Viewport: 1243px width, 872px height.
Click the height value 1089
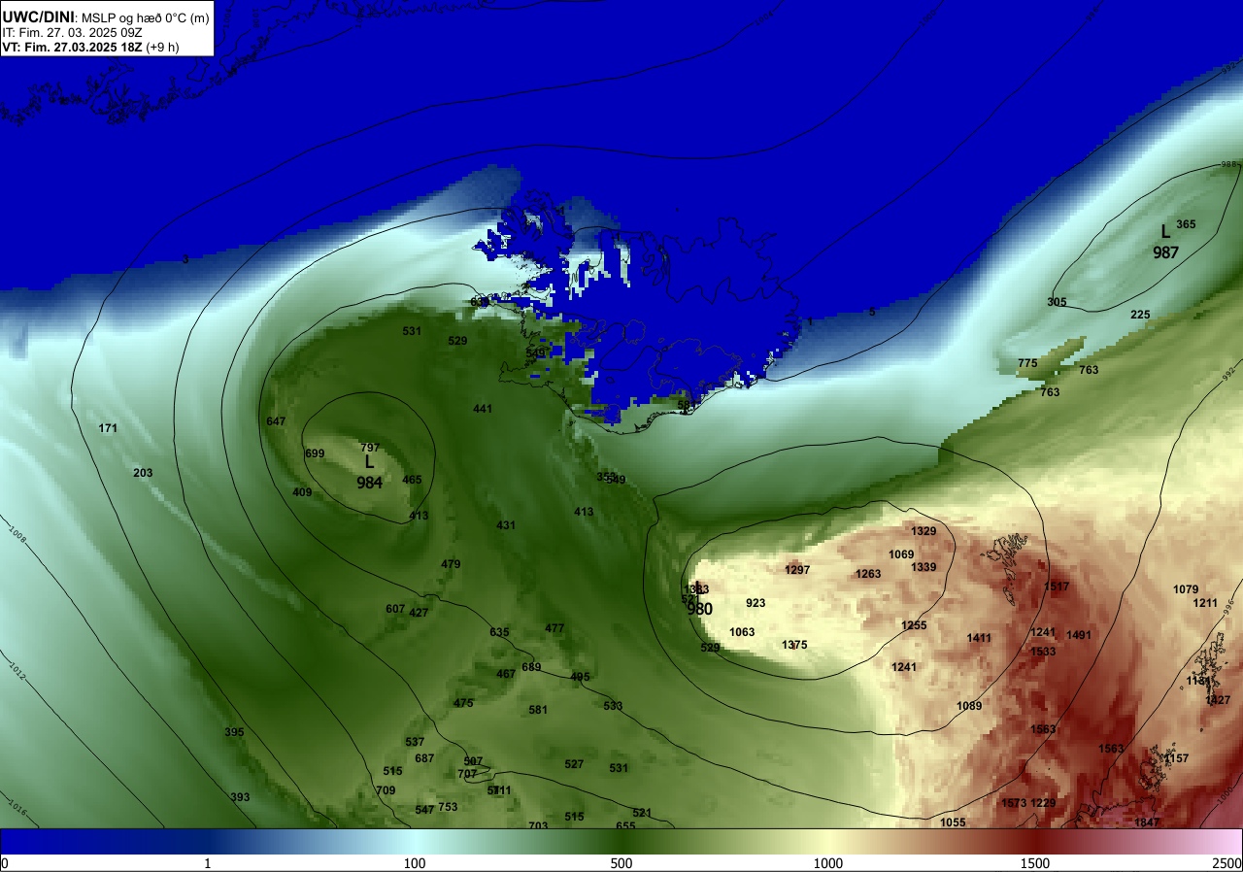[x=969, y=706]
